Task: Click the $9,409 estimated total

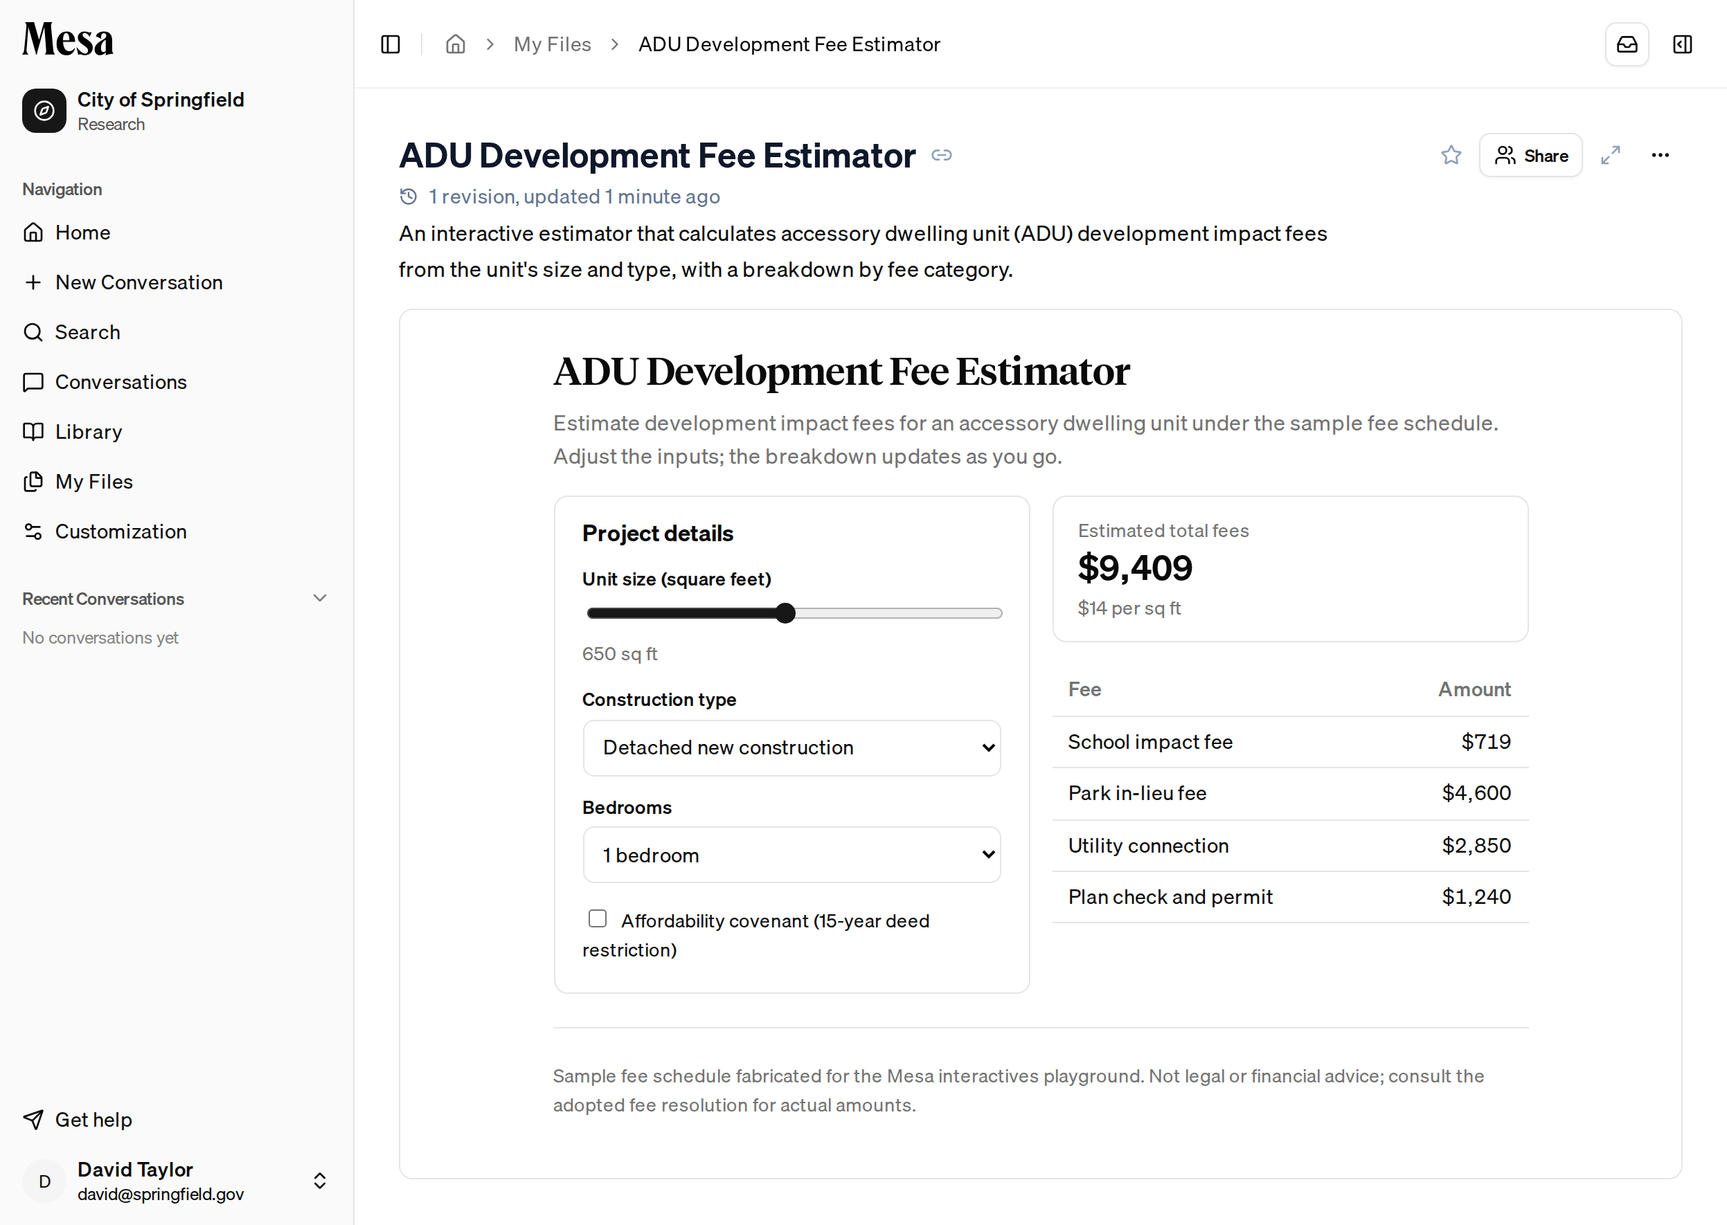Action: 1134,568
